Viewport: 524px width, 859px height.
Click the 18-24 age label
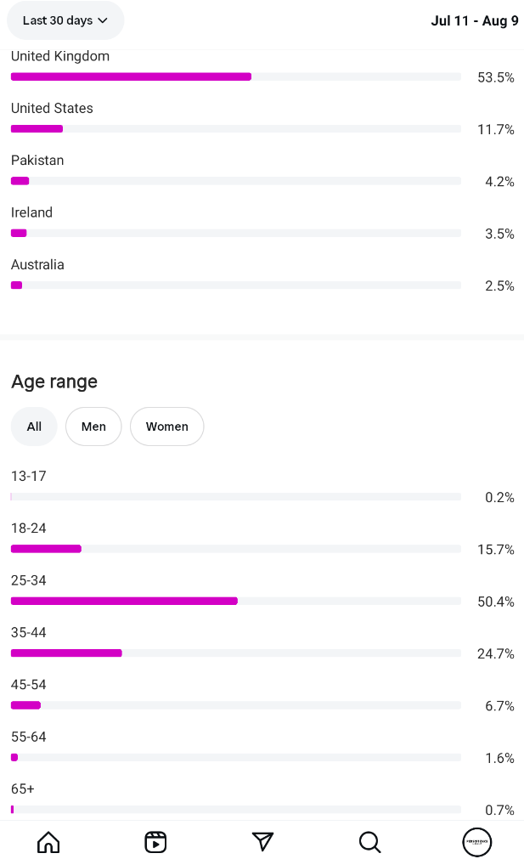click(28, 528)
